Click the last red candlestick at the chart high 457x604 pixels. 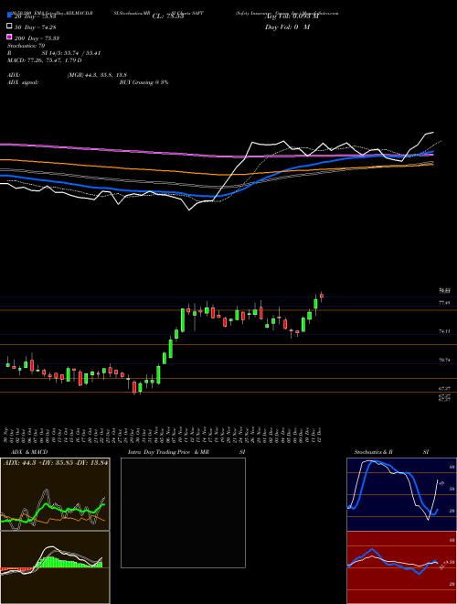click(x=322, y=296)
